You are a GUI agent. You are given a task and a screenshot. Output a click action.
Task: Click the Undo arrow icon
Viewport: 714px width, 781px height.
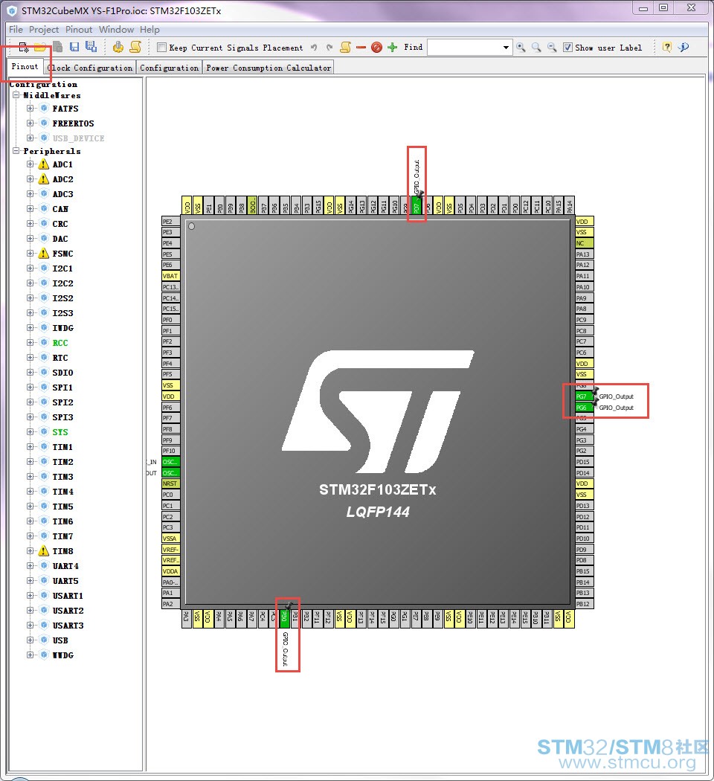(x=314, y=48)
